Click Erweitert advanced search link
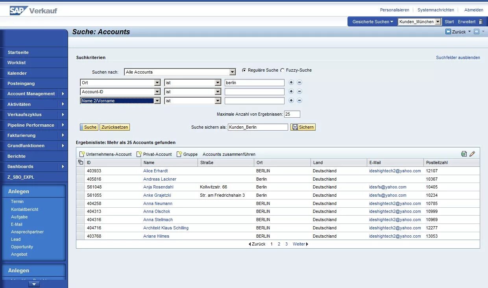The height and width of the screenshot is (288, 488). (x=467, y=22)
